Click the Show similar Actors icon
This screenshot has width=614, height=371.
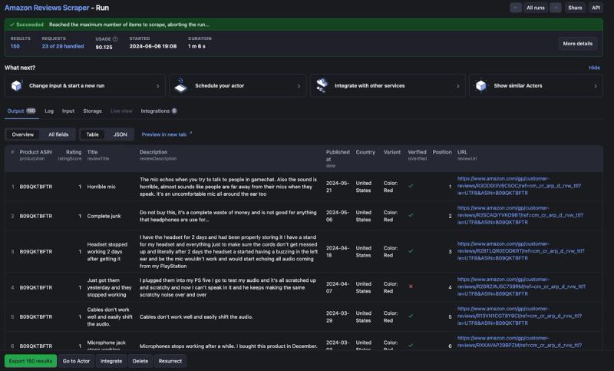coord(481,85)
